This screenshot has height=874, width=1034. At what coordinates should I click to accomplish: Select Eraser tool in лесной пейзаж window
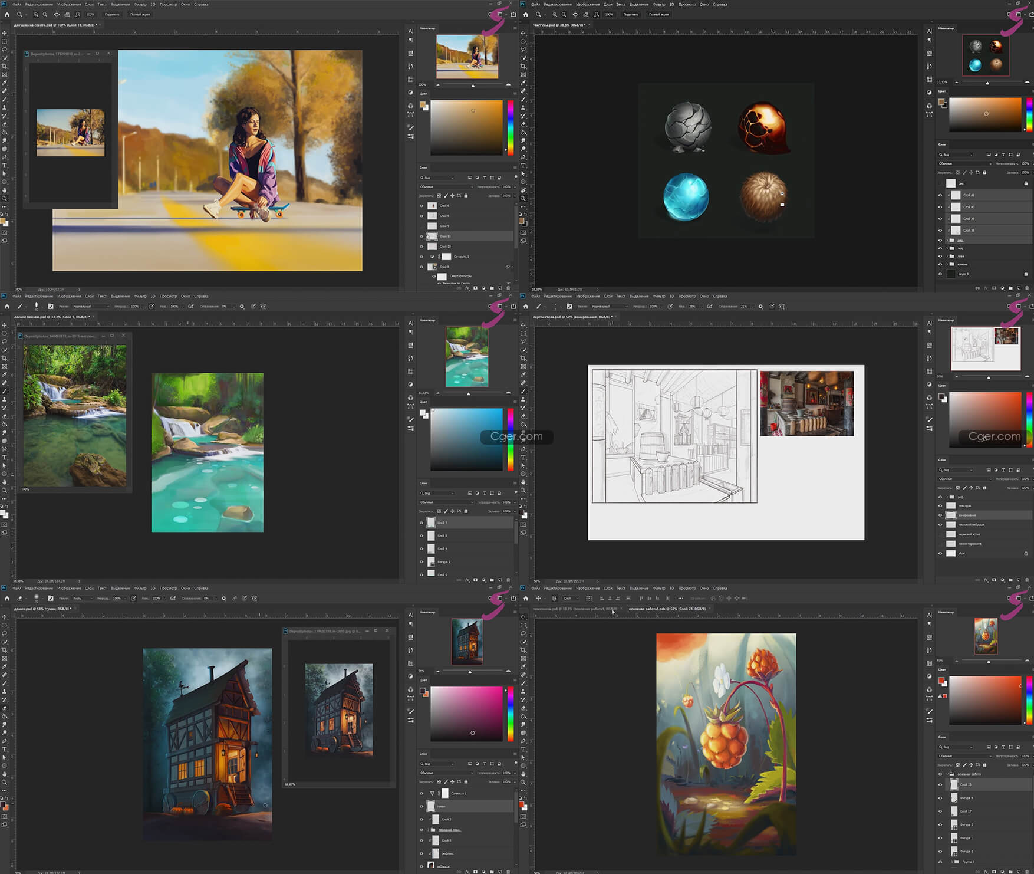point(5,416)
